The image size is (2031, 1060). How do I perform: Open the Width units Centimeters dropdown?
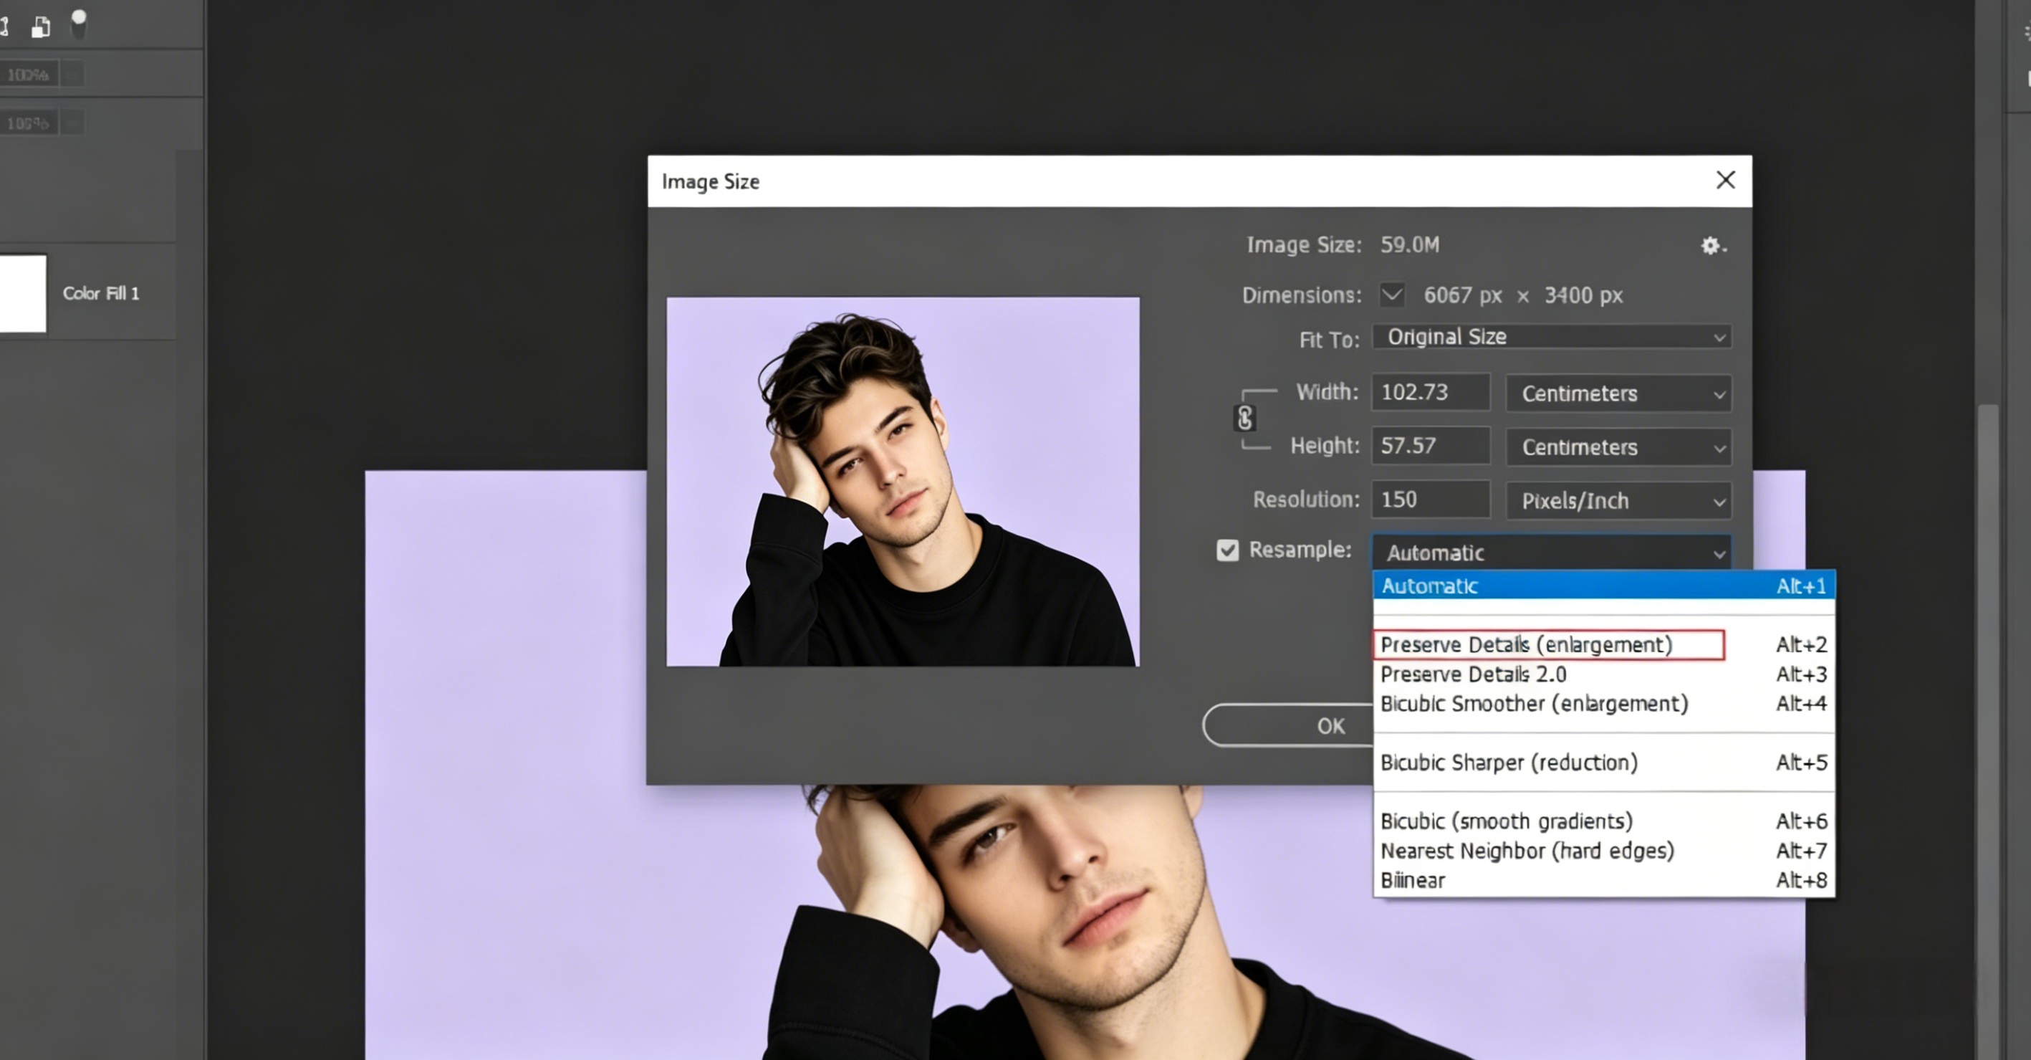1618,393
